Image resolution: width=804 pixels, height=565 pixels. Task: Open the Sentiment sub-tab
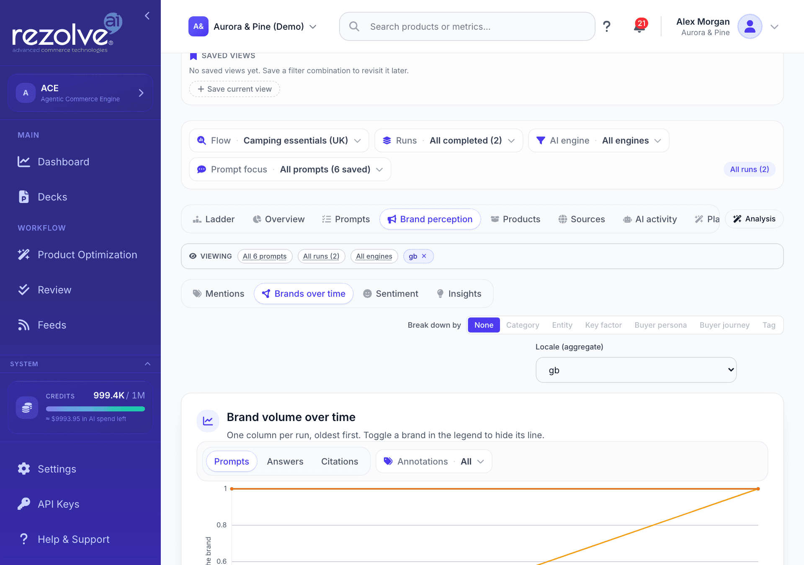pos(391,294)
